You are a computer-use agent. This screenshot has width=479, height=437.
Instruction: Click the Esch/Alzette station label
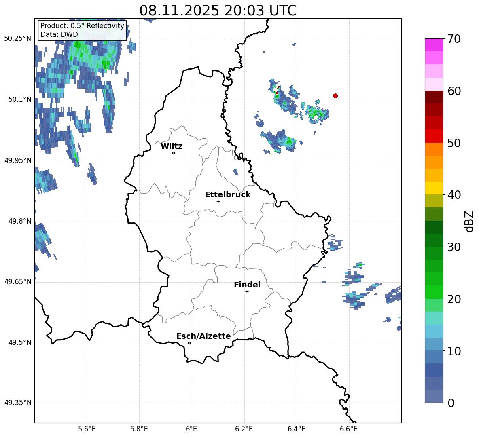203,336
